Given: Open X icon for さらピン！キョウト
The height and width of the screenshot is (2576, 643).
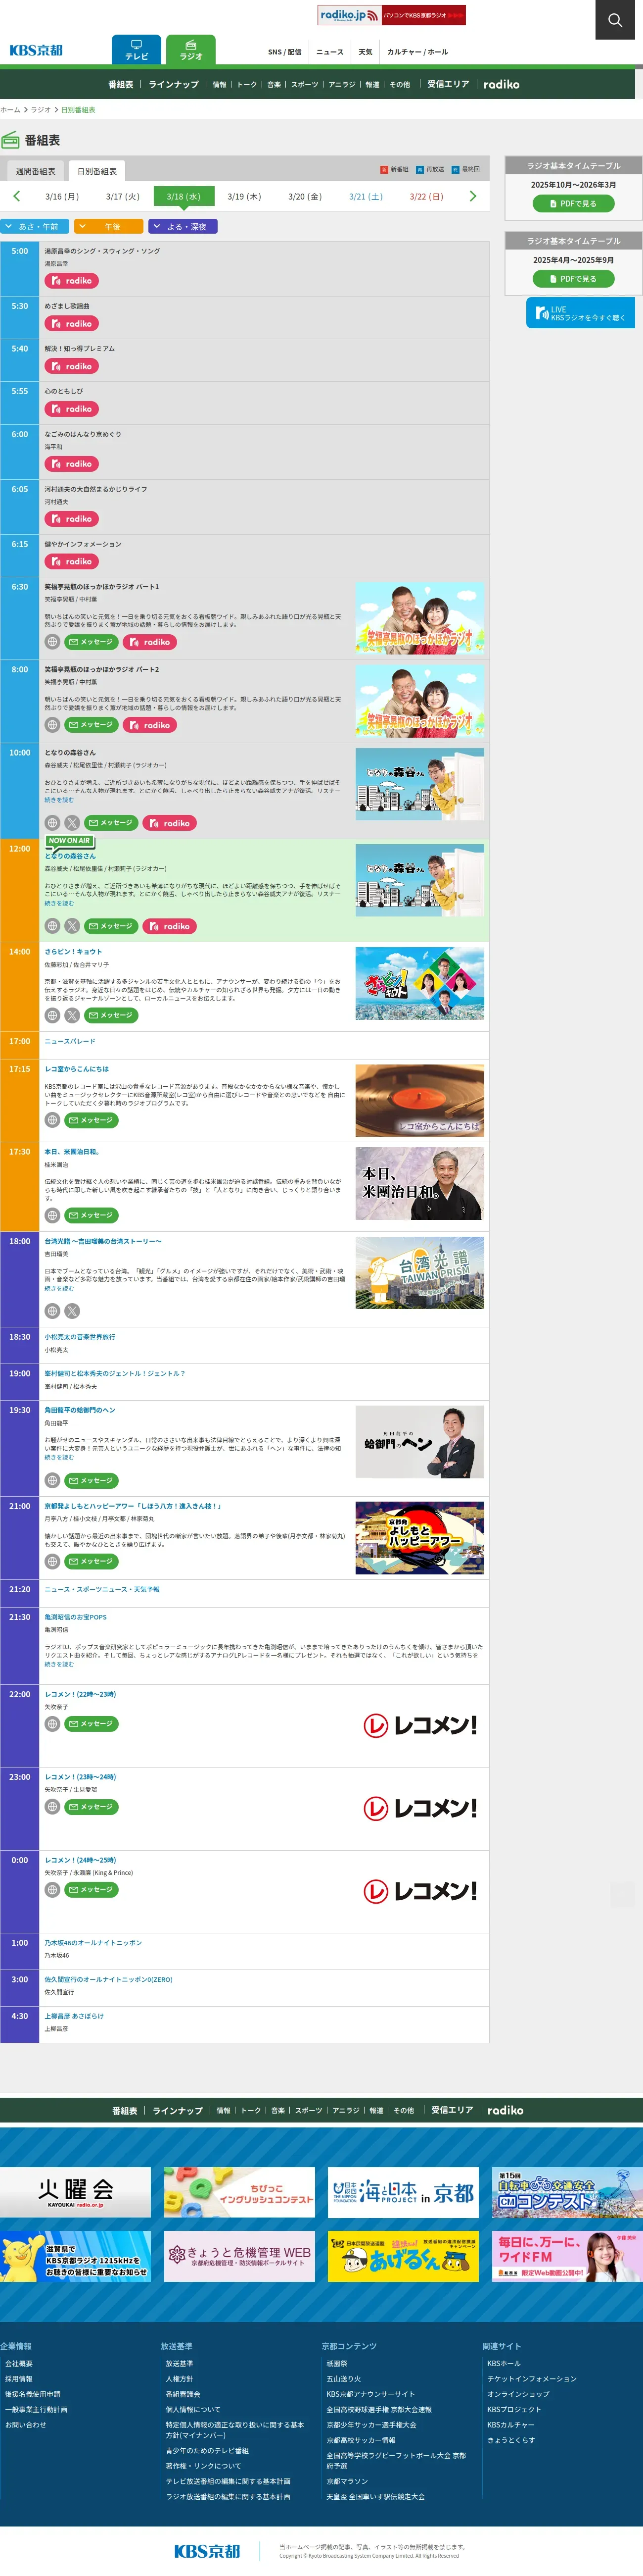Looking at the screenshot, I should tap(72, 1015).
